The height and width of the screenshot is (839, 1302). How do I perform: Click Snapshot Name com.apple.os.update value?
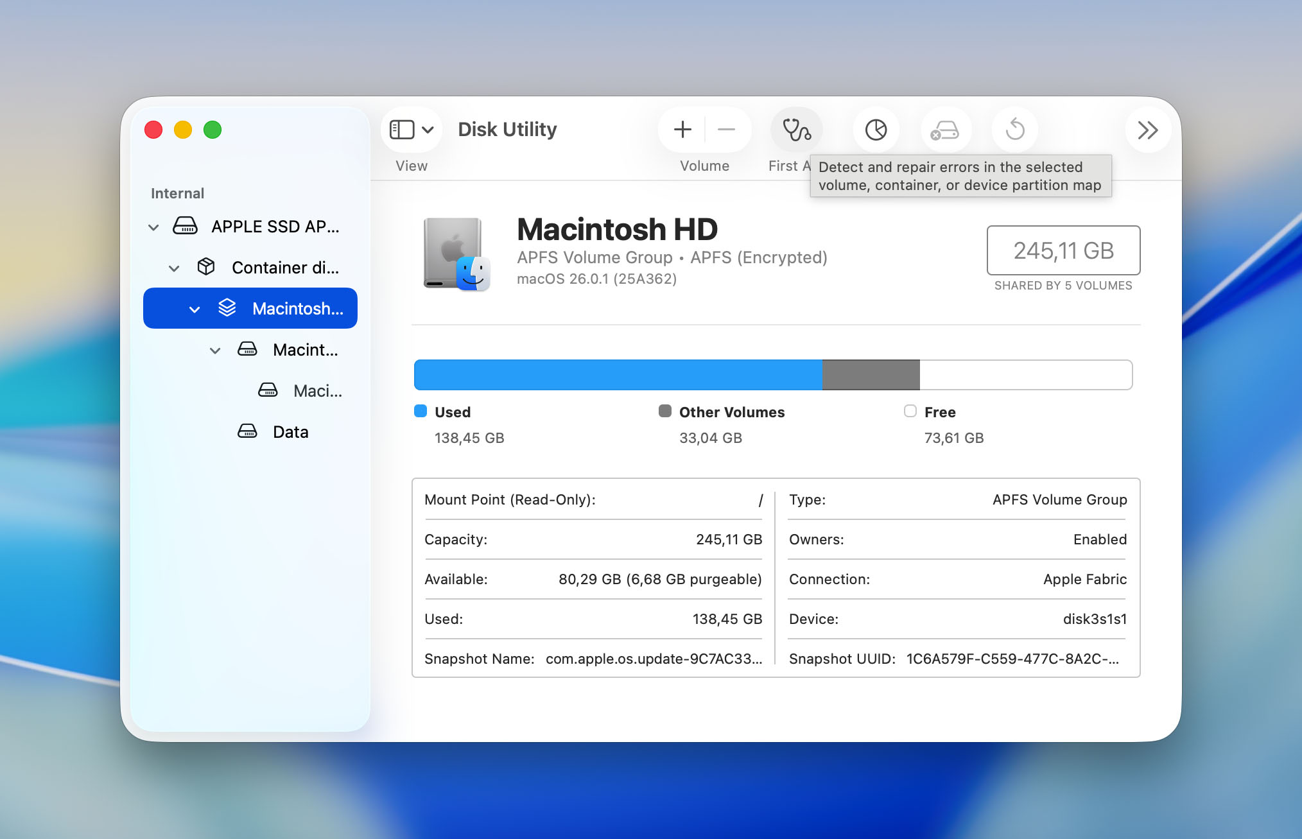pyautogui.click(x=654, y=659)
